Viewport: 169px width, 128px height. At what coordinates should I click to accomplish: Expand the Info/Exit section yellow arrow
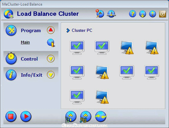coord(51,75)
